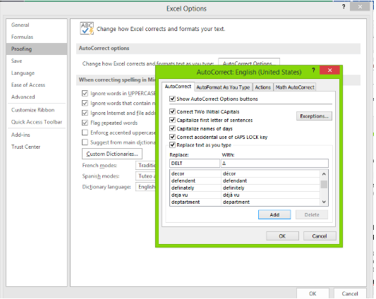Image resolution: width=376 pixels, height=299 pixels.
Task: Open French modes dropdown
Action: 145,165
